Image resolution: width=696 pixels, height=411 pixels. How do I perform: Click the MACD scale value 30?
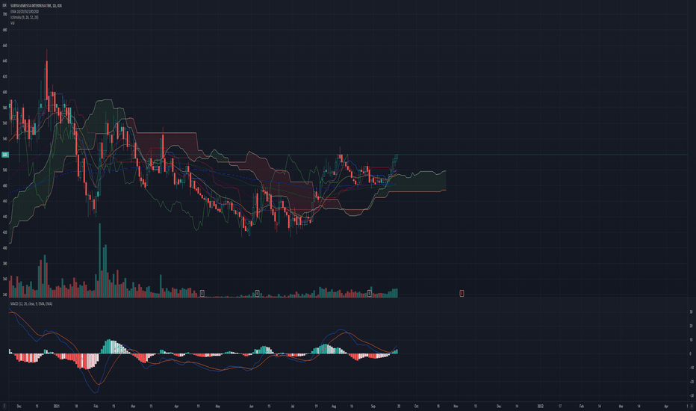(x=691, y=312)
